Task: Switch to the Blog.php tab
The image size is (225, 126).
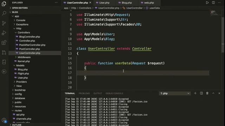Action: pos(127,2)
